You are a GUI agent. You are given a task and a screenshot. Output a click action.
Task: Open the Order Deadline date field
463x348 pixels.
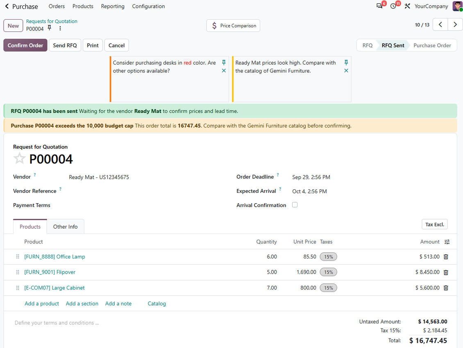point(311,177)
